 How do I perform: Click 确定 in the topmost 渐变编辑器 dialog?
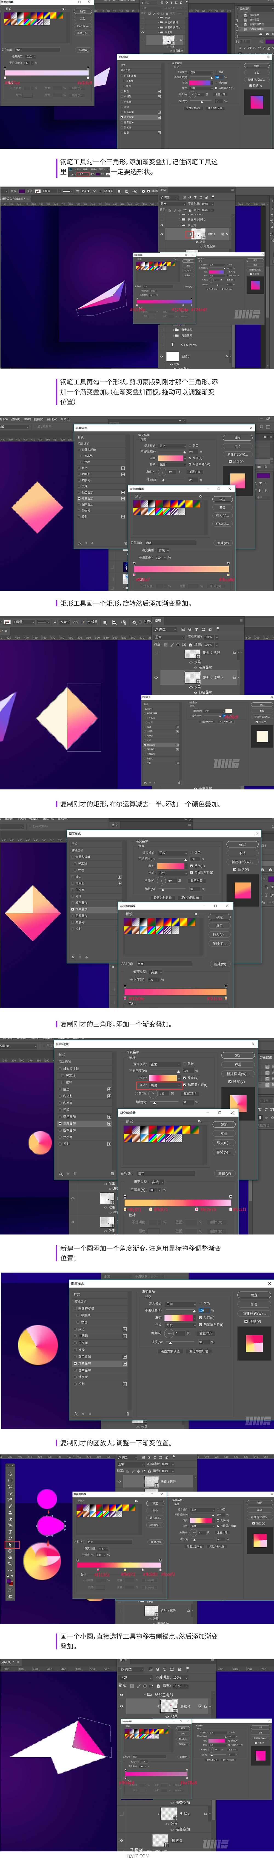[x=83, y=12]
